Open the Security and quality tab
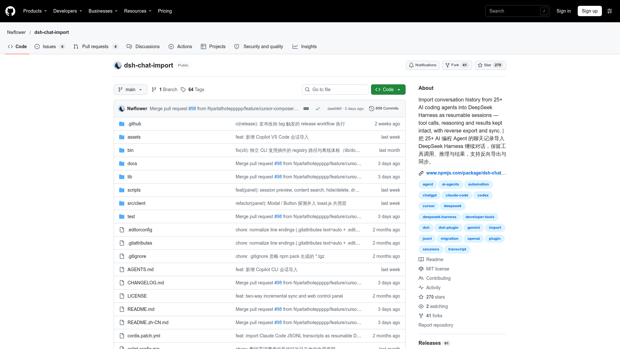Viewport: 620px width, 349px height. click(x=259, y=47)
